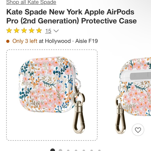Tap the Aisle F19 location label
This screenshot has width=151, height=151.
point(86,41)
